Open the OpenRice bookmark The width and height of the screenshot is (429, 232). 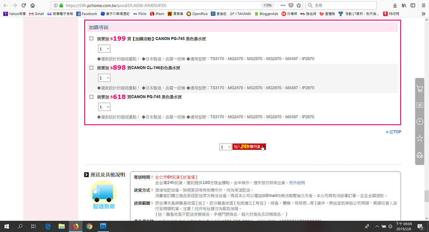tap(197, 14)
